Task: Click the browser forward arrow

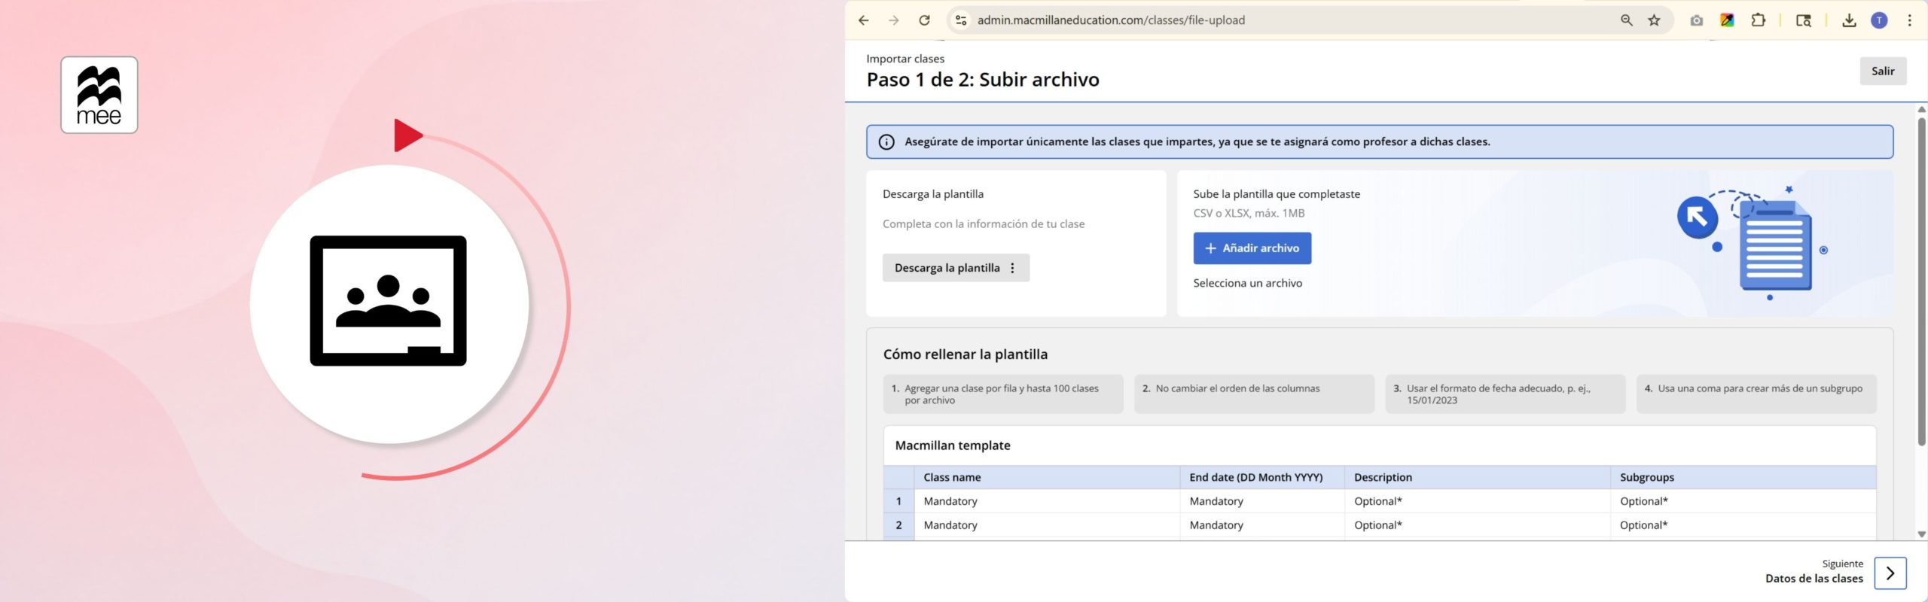Action: point(894,20)
